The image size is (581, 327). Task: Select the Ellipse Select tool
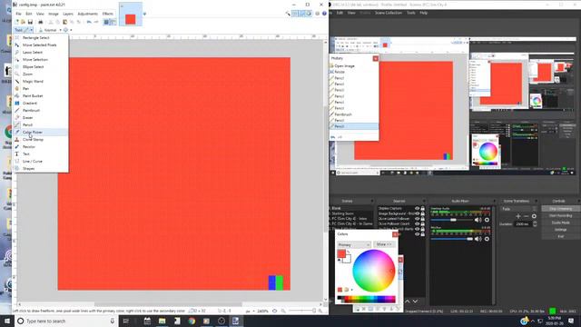40,66
